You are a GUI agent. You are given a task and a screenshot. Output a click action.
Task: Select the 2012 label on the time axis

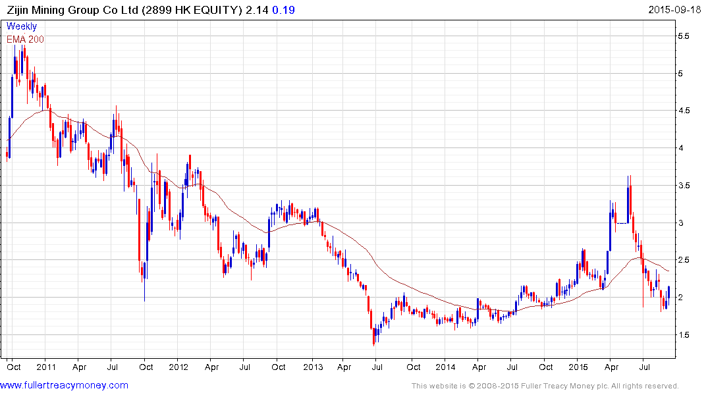click(178, 367)
